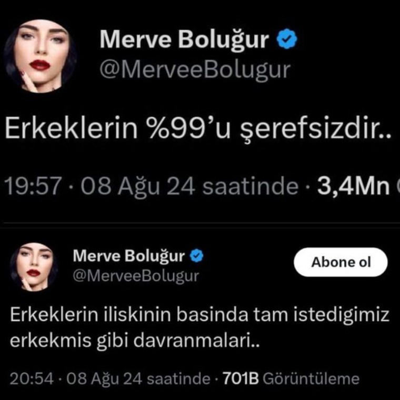Image resolution: width=400 pixels, height=400 pixels.
Task: Click the 701B view count
Action: pyautogui.click(x=241, y=378)
